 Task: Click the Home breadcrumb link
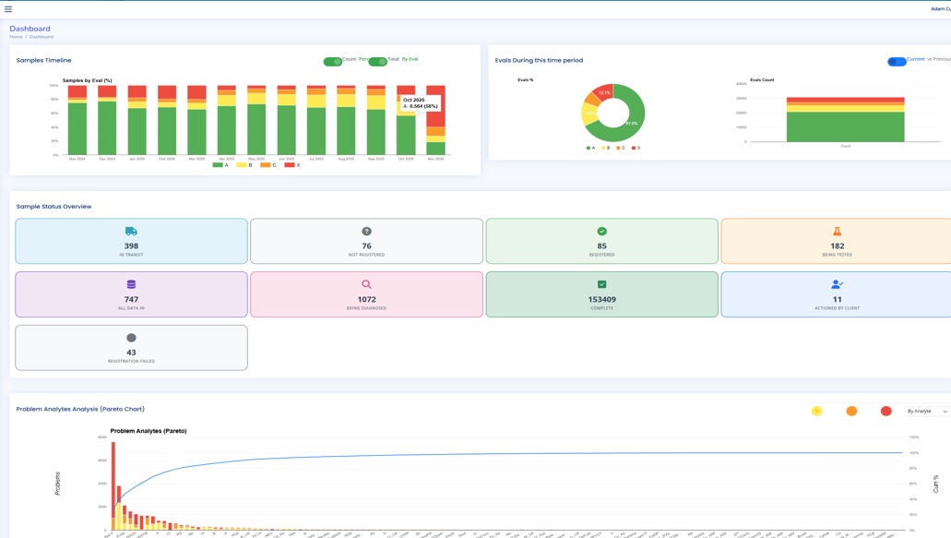pos(16,37)
